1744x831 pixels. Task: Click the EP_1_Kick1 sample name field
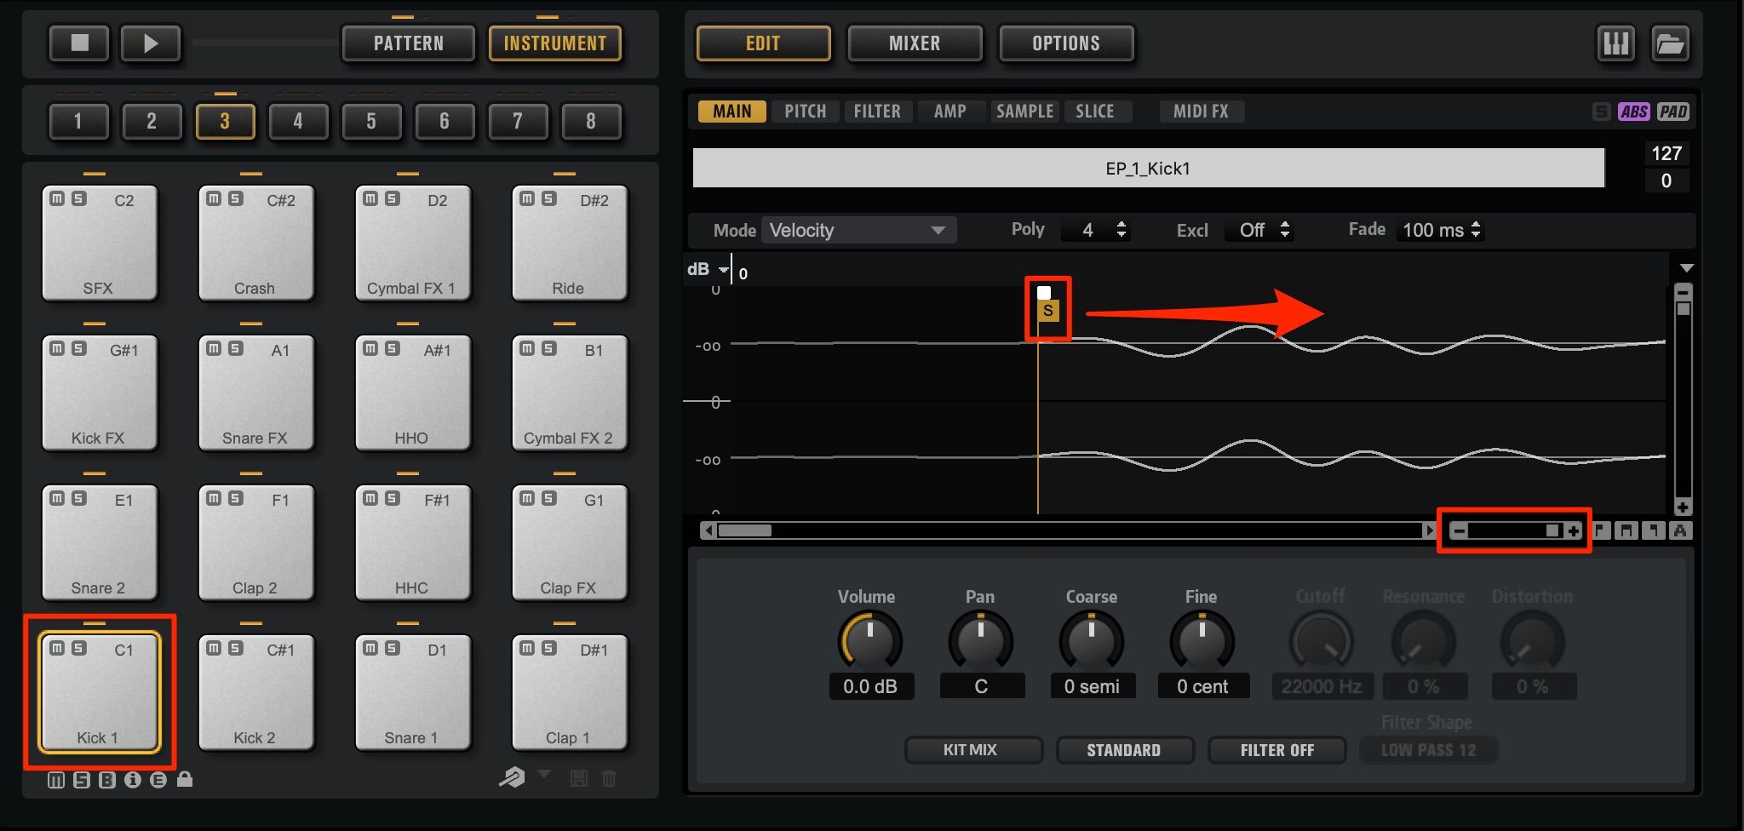[x=1149, y=169]
